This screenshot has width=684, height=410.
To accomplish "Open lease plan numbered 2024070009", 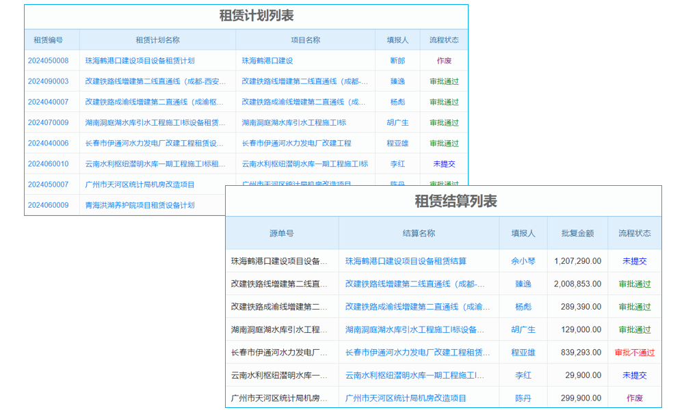I will point(49,124).
